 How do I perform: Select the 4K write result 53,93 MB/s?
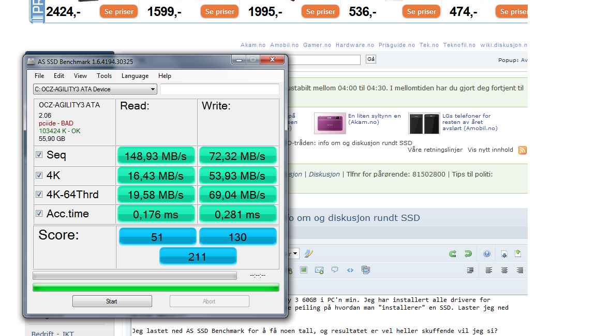click(x=237, y=175)
